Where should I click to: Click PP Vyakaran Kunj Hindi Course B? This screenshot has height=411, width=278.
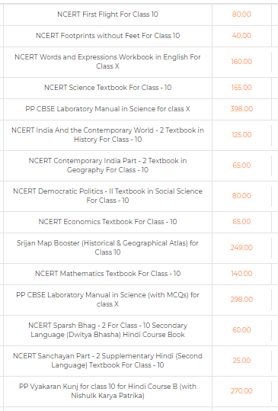click(x=107, y=391)
